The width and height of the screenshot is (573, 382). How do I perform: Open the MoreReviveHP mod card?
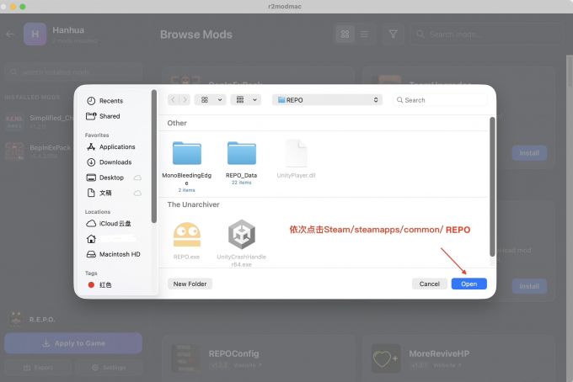[x=458, y=358]
